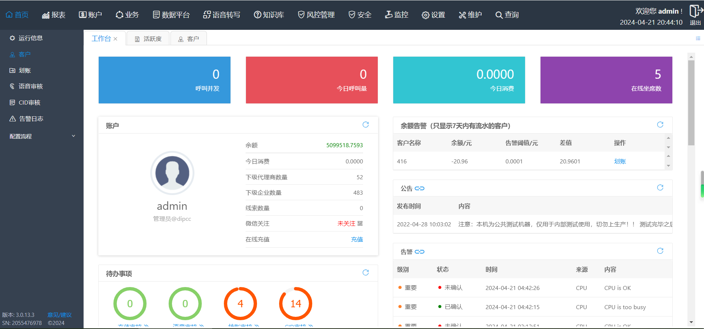
Task: Refresh the 余额告警 balance alert panel
Action: tap(660, 125)
